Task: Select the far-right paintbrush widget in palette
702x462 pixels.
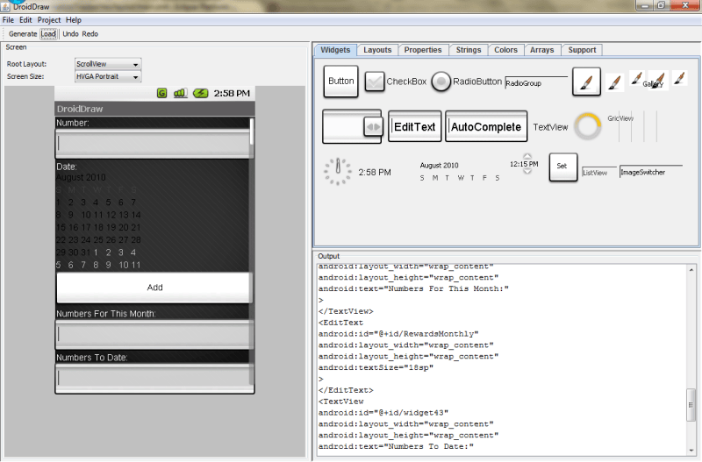Action: pyautogui.click(x=679, y=79)
